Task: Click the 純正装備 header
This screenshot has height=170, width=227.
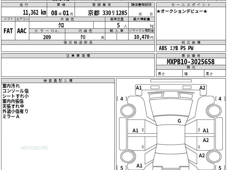Action: (x=191, y=42)
